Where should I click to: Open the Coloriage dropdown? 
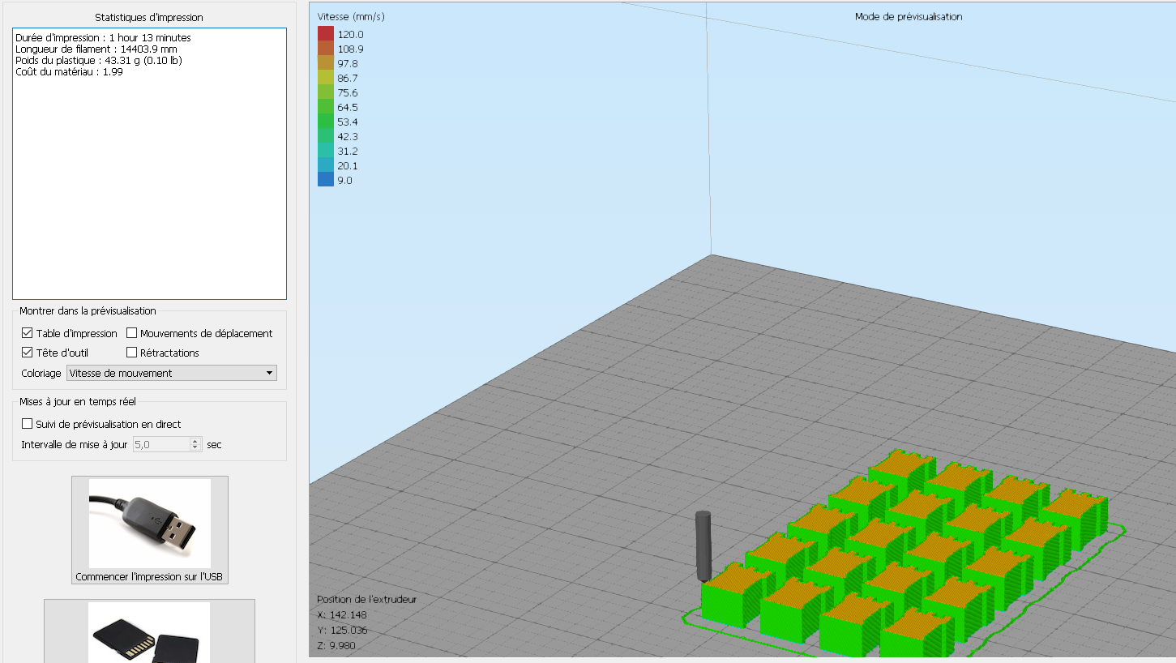[x=172, y=373]
